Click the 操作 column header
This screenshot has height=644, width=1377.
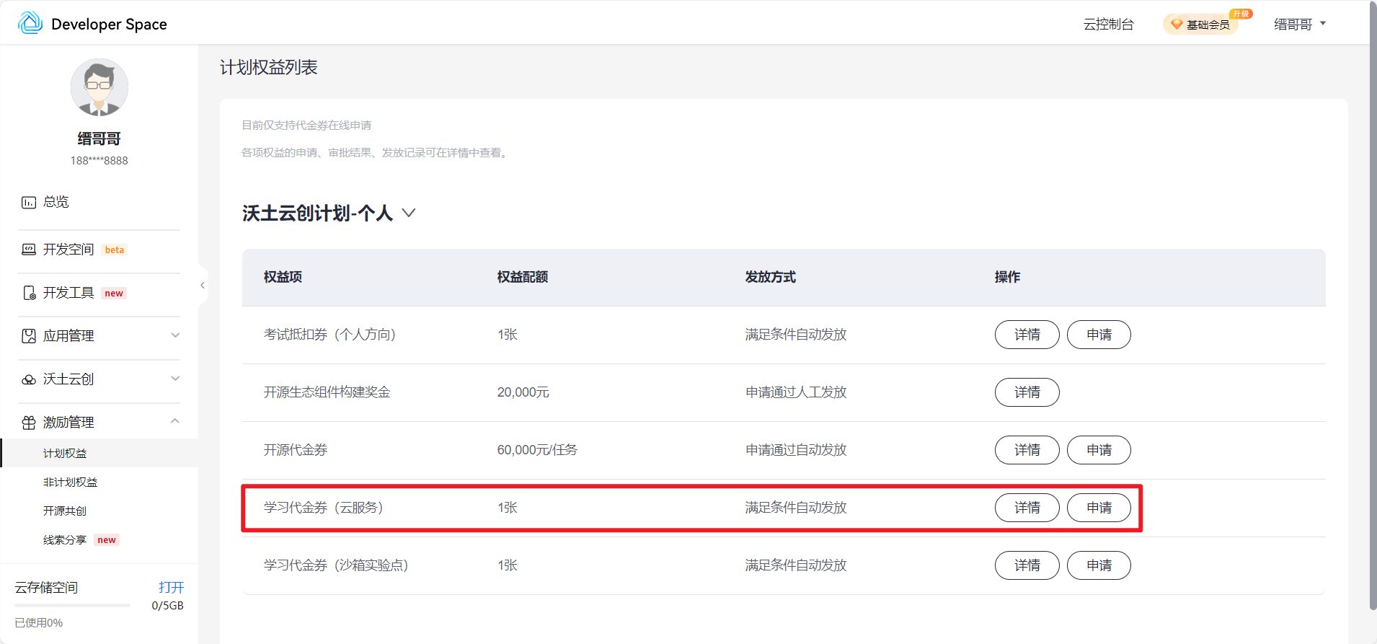click(1007, 277)
